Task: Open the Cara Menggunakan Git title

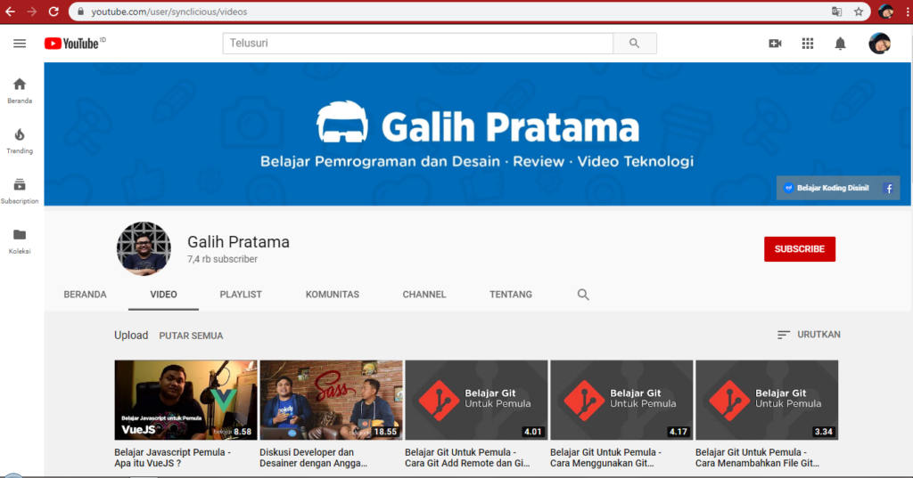Action: (x=605, y=458)
